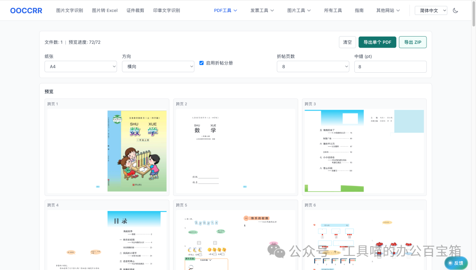The image size is (476, 270).
Task: Open 所有工具 page
Action: (x=333, y=10)
